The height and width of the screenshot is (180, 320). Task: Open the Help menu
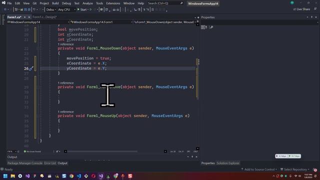click(140, 3)
